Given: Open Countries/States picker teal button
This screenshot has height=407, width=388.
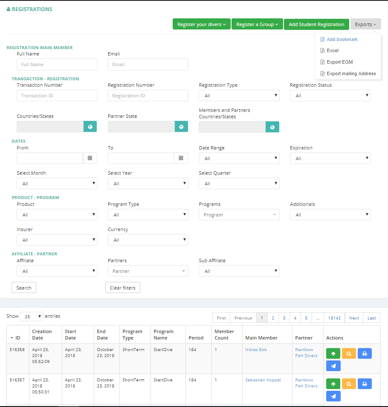Looking at the screenshot, I should click(90, 127).
